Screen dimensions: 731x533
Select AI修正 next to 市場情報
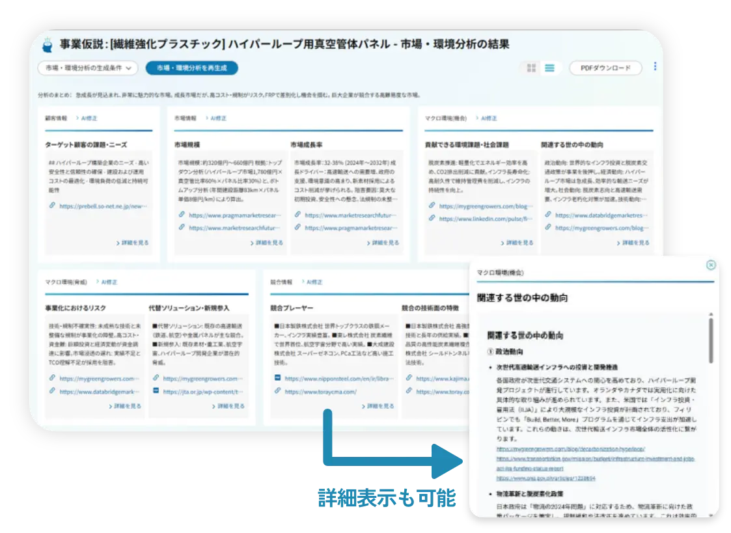coord(218,118)
